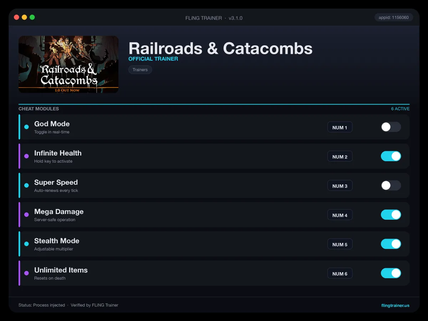Click the cyan status dot beside God Mode
This screenshot has height=321, width=428.
[x=26, y=127]
